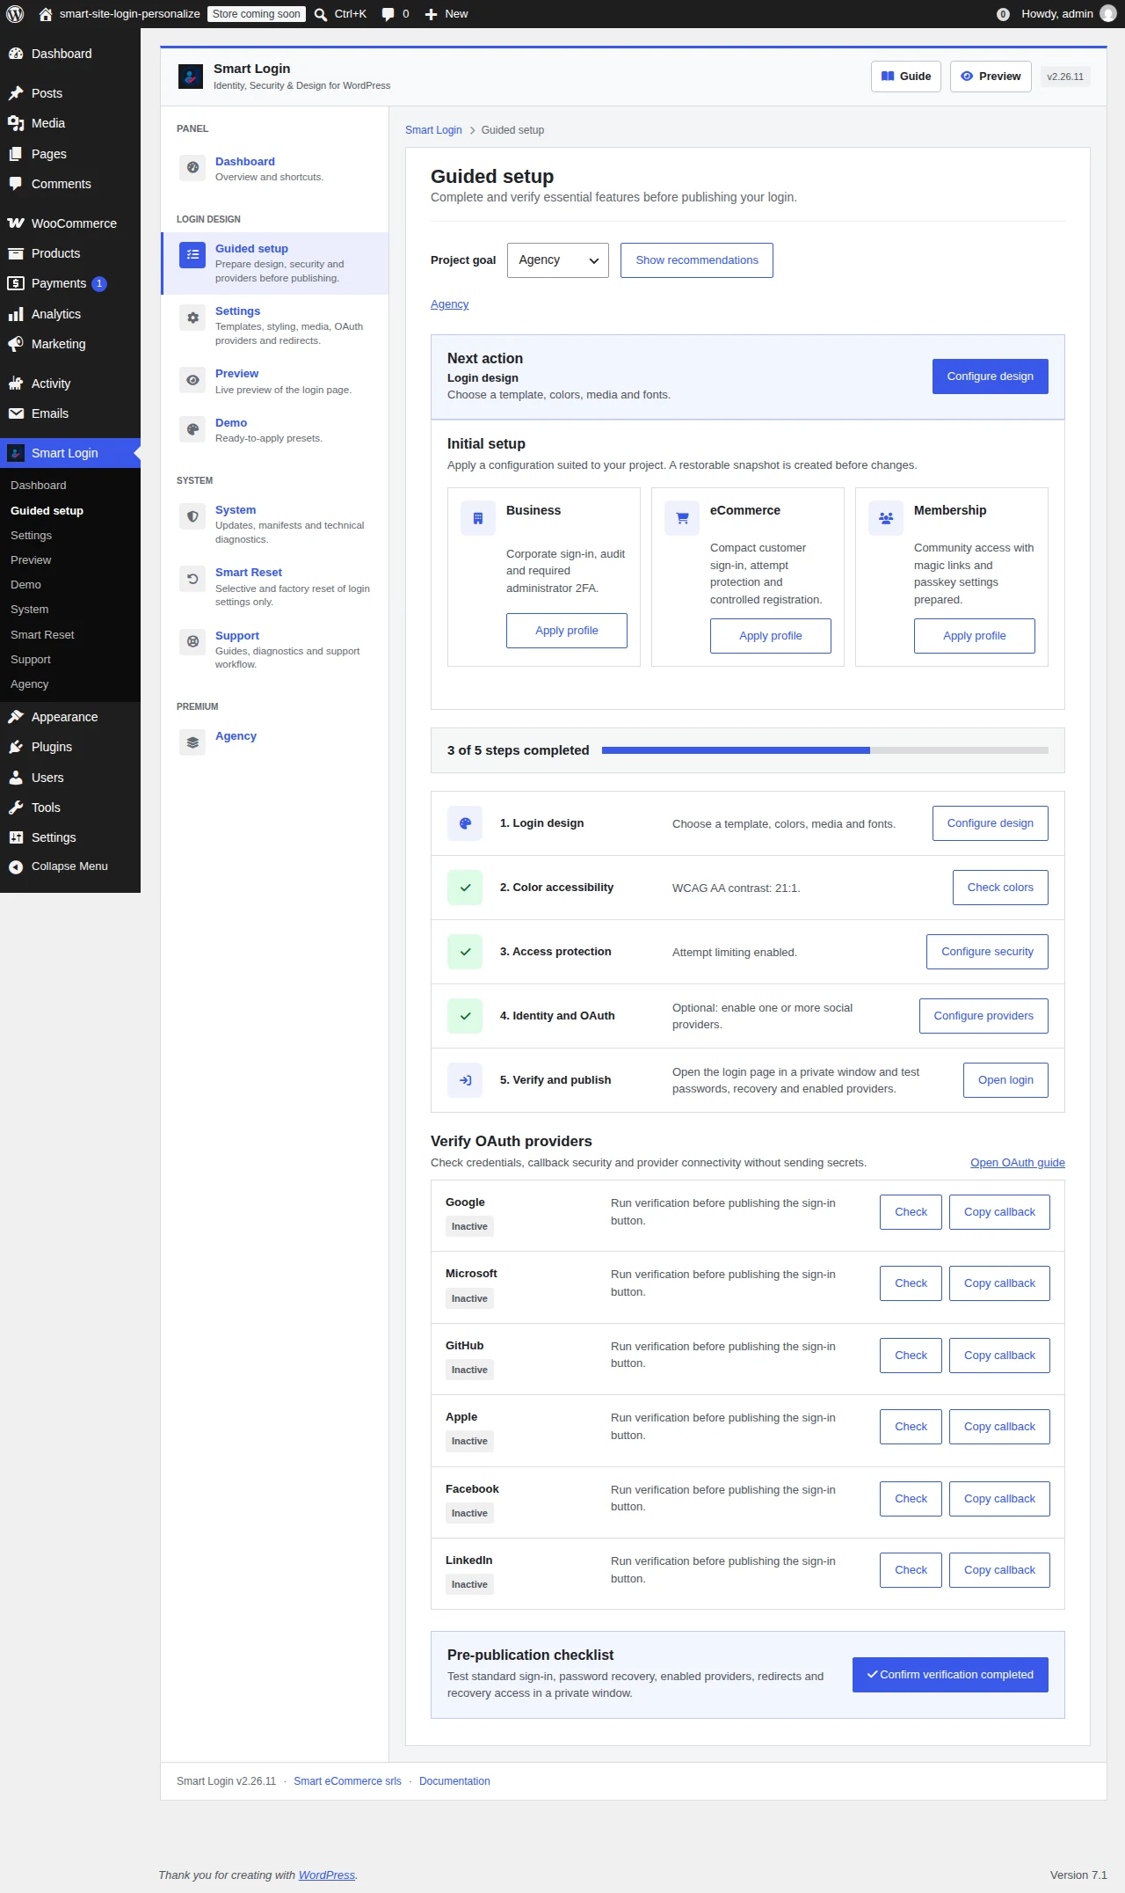Click the Preview button in the header

click(991, 77)
